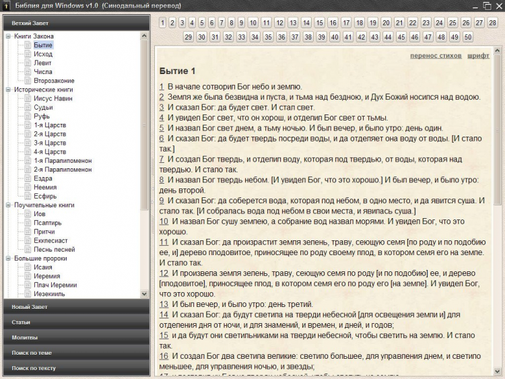The image size is (505, 379).
Task: Jump to chapter 29
Action: point(189,37)
